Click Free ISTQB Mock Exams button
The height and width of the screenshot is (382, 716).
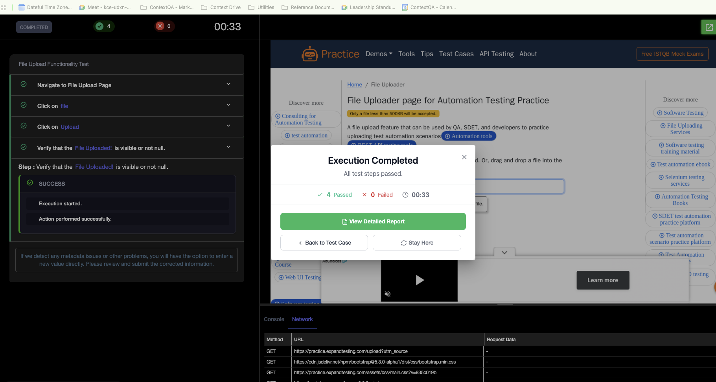tap(672, 54)
